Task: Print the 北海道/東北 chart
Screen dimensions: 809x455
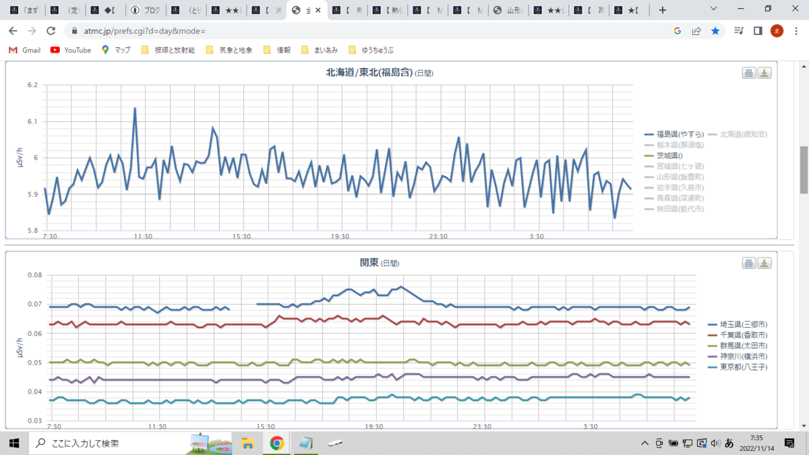Action: click(x=749, y=73)
